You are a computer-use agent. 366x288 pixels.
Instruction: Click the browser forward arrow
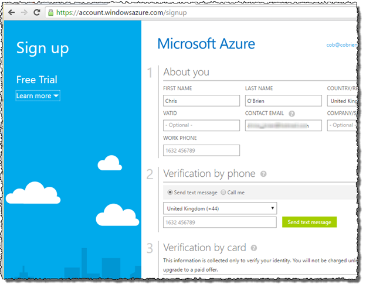[x=24, y=12]
